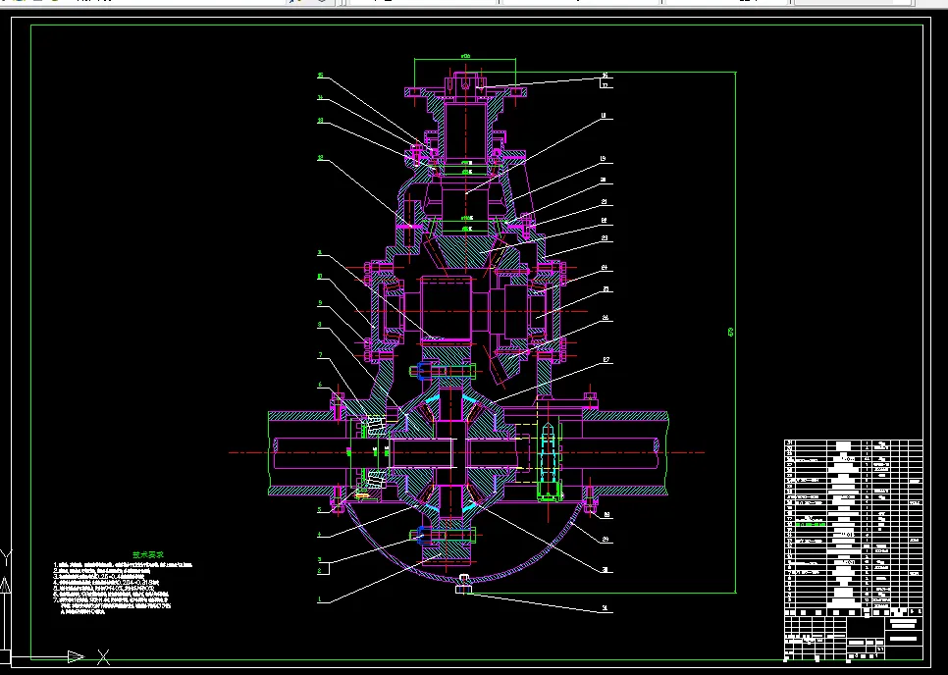This screenshot has width=948, height=675.
Task: Select the top flange width dimension text
Action: click(x=465, y=56)
